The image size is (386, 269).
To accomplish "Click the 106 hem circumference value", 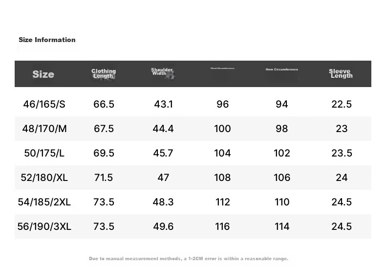I will pyautogui.click(x=282, y=178).
